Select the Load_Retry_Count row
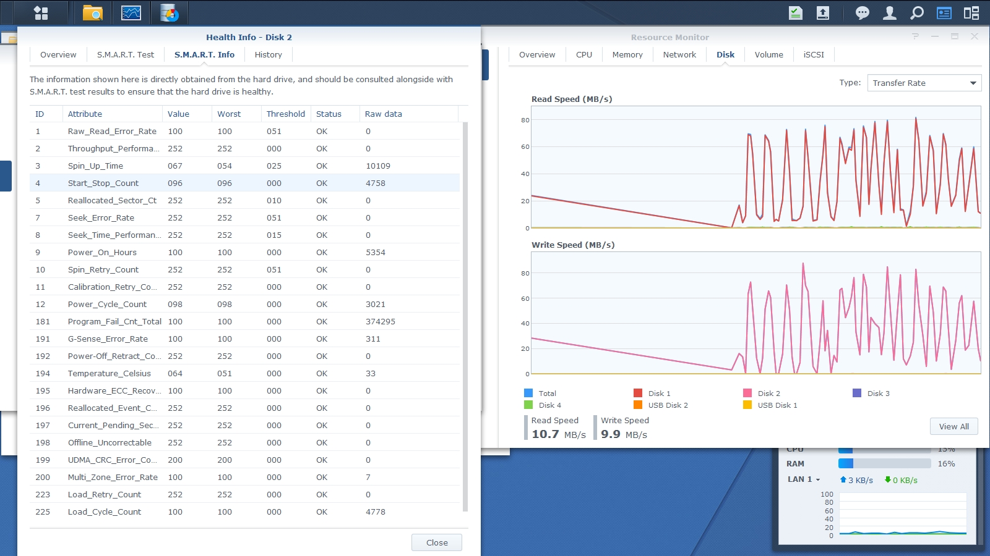The height and width of the screenshot is (556, 990). (244, 494)
